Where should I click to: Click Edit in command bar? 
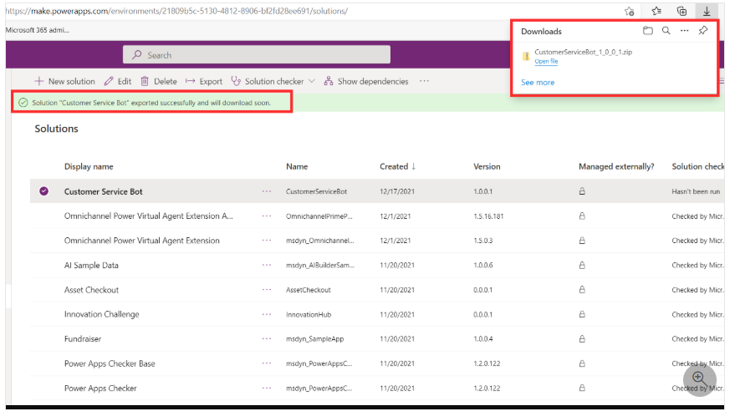tap(118, 81)
